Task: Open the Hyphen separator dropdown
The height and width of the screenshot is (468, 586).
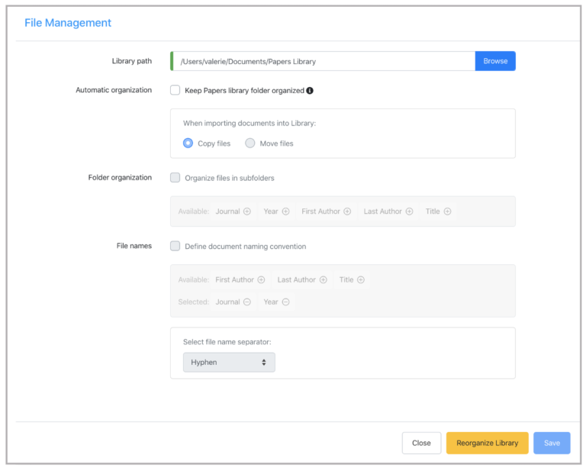Action: (x=229, y=362)
